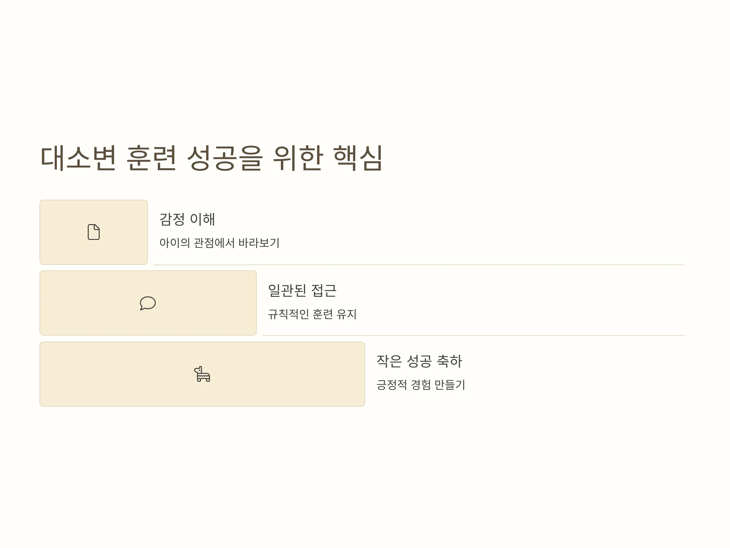Click the divider line under 규칙적인 훈련 유지
The image size is (730, 548).
[x=474, y=335]
